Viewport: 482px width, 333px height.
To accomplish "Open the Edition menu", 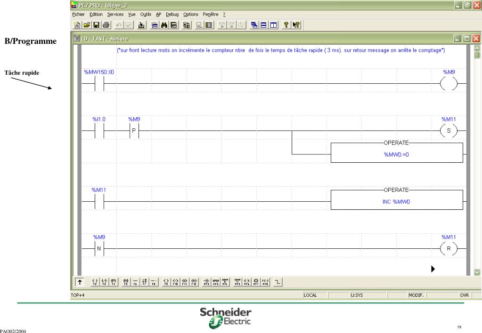I will click(x=96, y=15).
